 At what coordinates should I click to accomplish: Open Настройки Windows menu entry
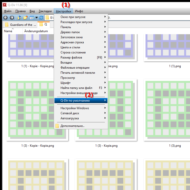[81, 108]
